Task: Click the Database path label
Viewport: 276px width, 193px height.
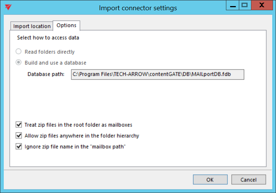Action: [46, 74]
